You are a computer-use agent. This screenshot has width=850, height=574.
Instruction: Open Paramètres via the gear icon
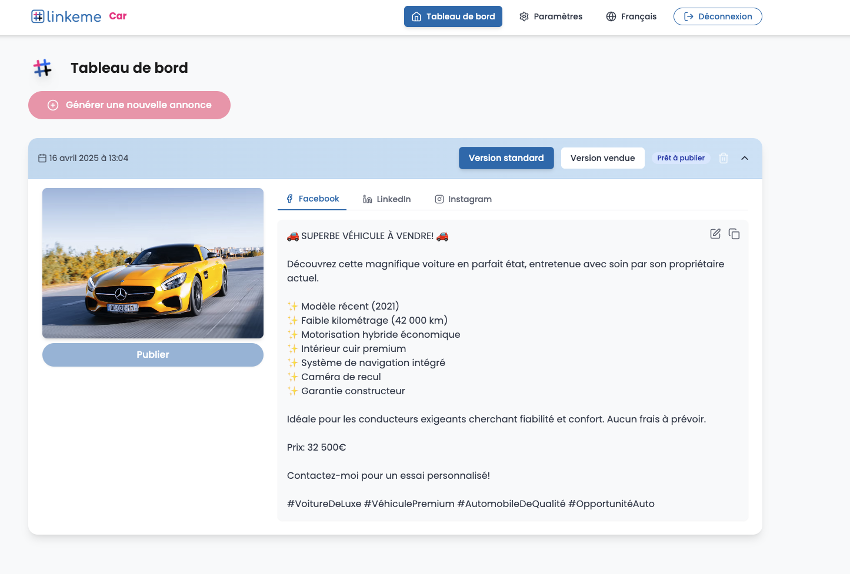coord(524,16)
